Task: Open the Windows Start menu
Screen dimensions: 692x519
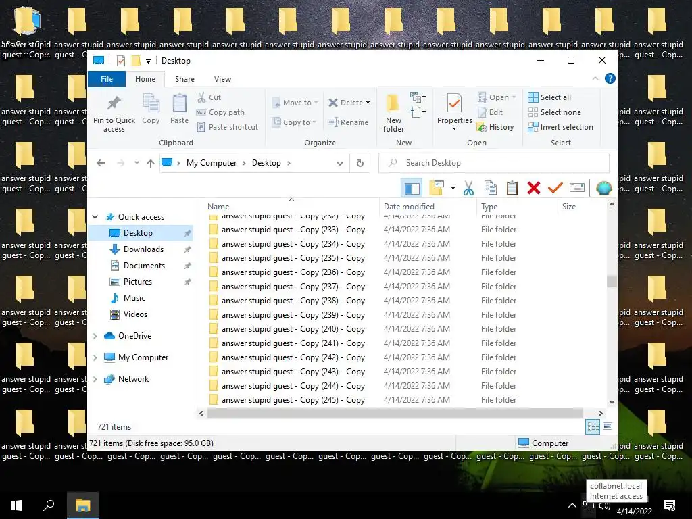Action: [x=16, y=505]
